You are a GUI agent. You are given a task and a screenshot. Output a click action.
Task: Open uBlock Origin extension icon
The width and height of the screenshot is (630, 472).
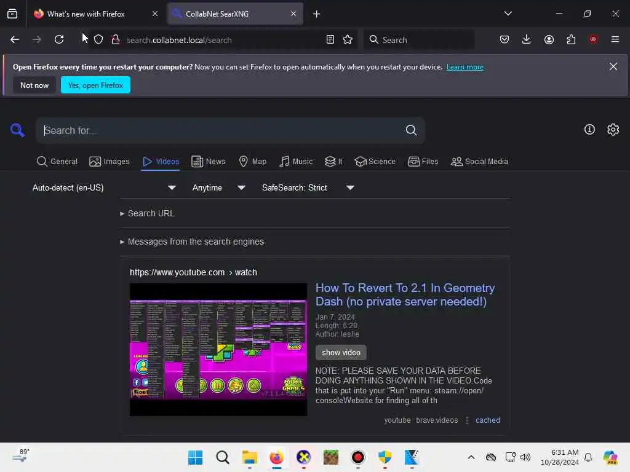(593, 39)
